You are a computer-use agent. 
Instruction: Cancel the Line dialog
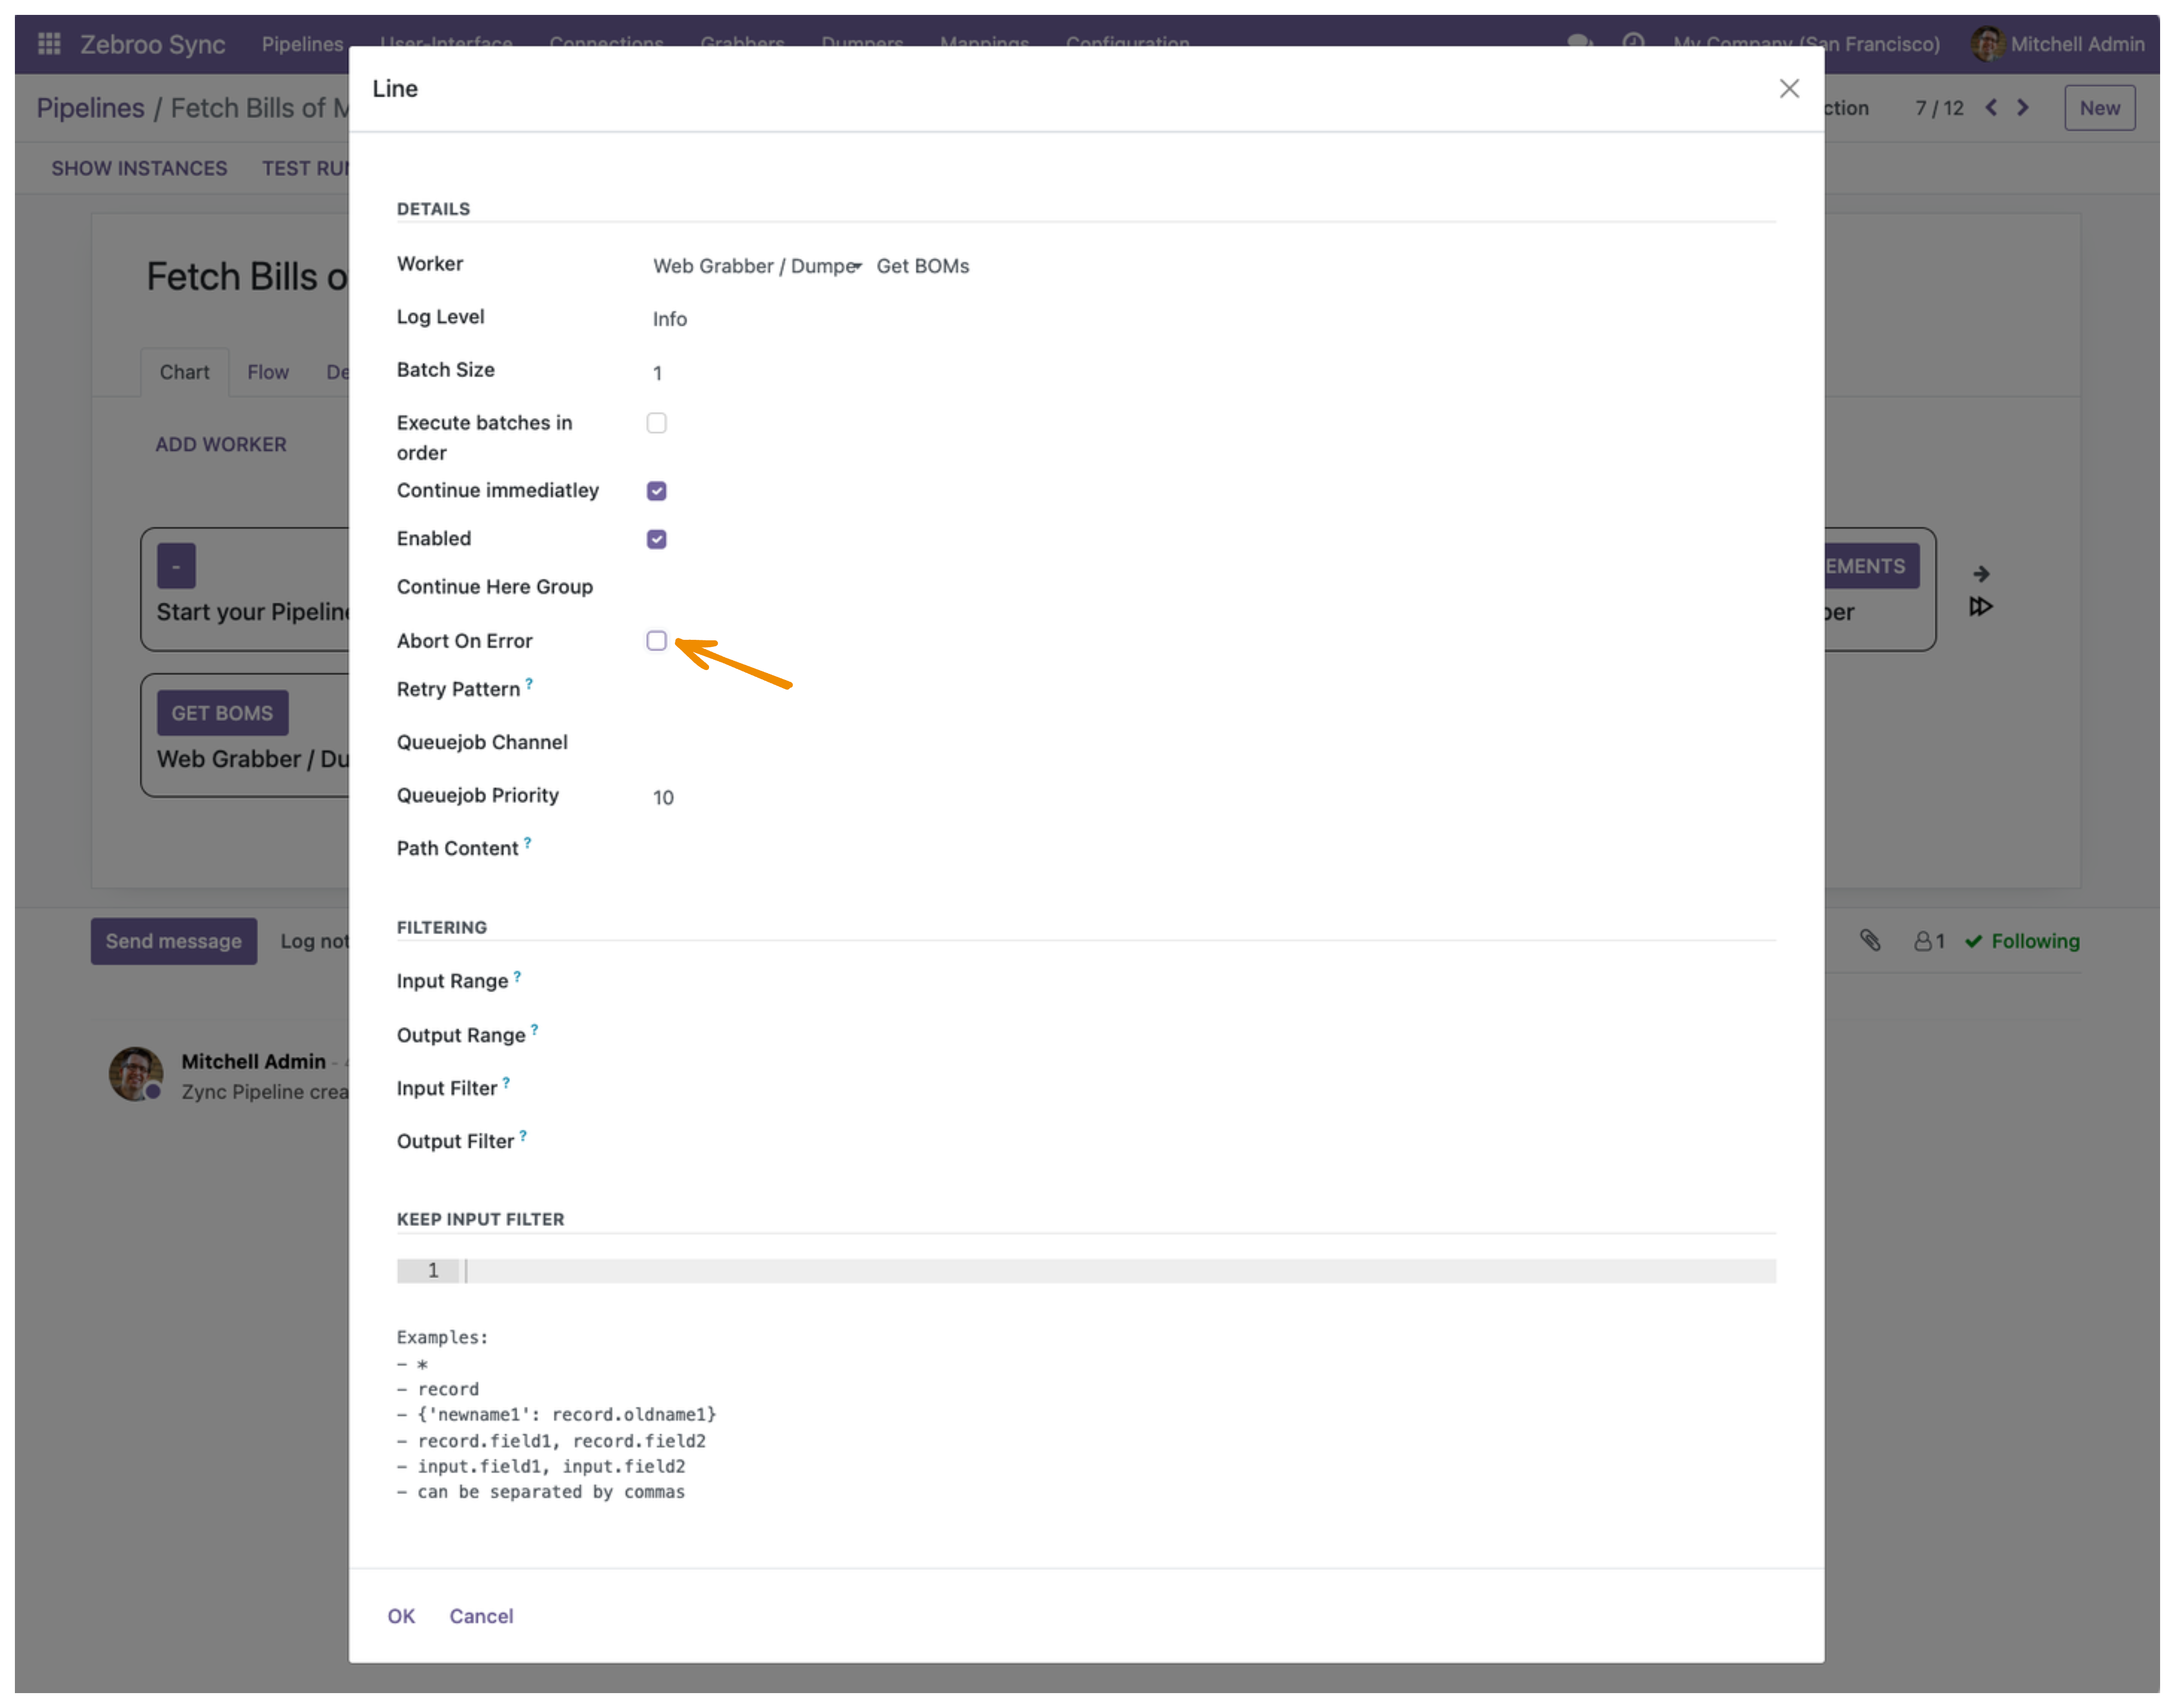tap(481, 1616)
